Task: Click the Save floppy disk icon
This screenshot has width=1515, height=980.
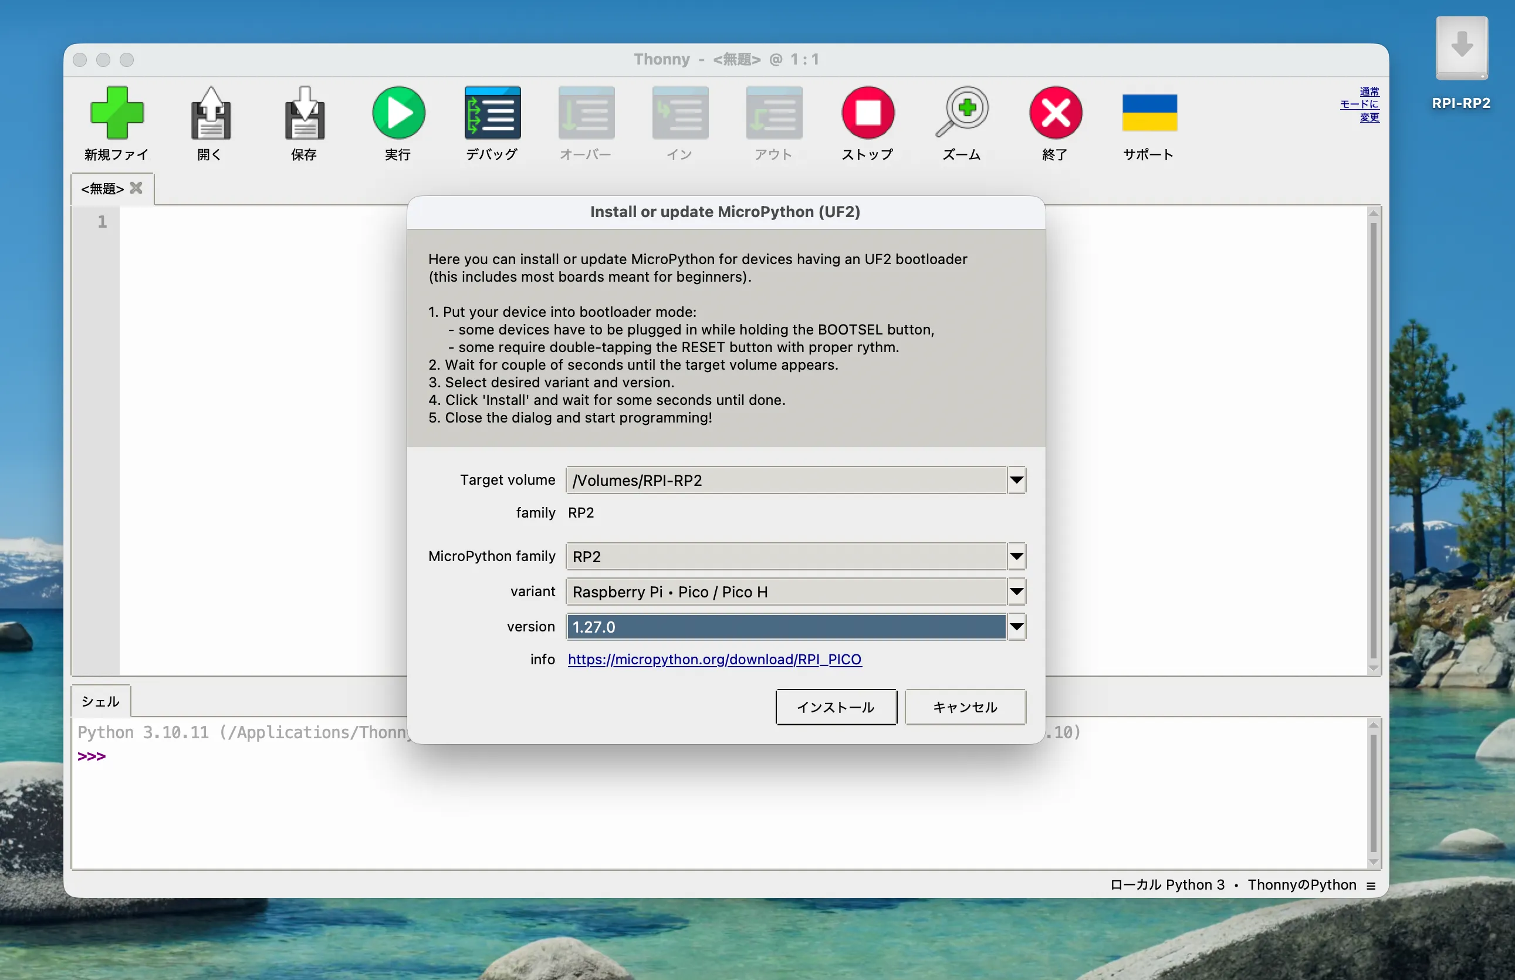Action: coord(304,113)
